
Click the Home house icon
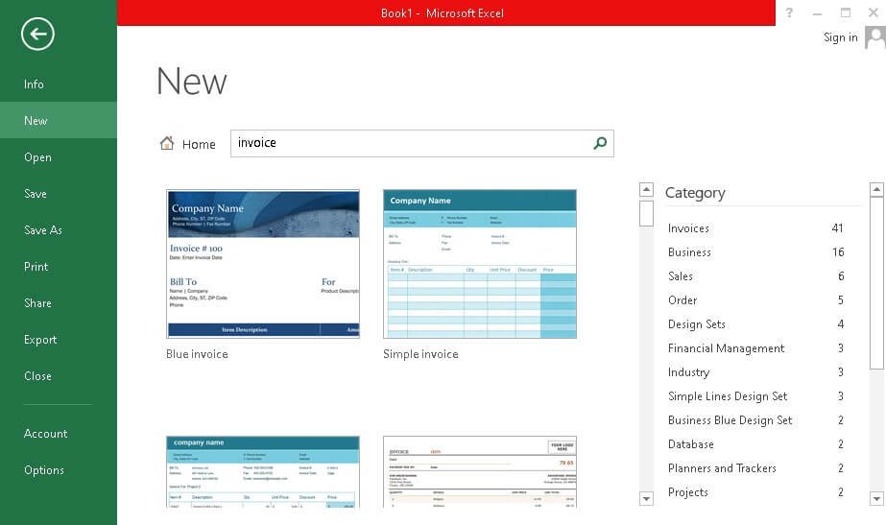pyautogui.click(x=167, y=143)
